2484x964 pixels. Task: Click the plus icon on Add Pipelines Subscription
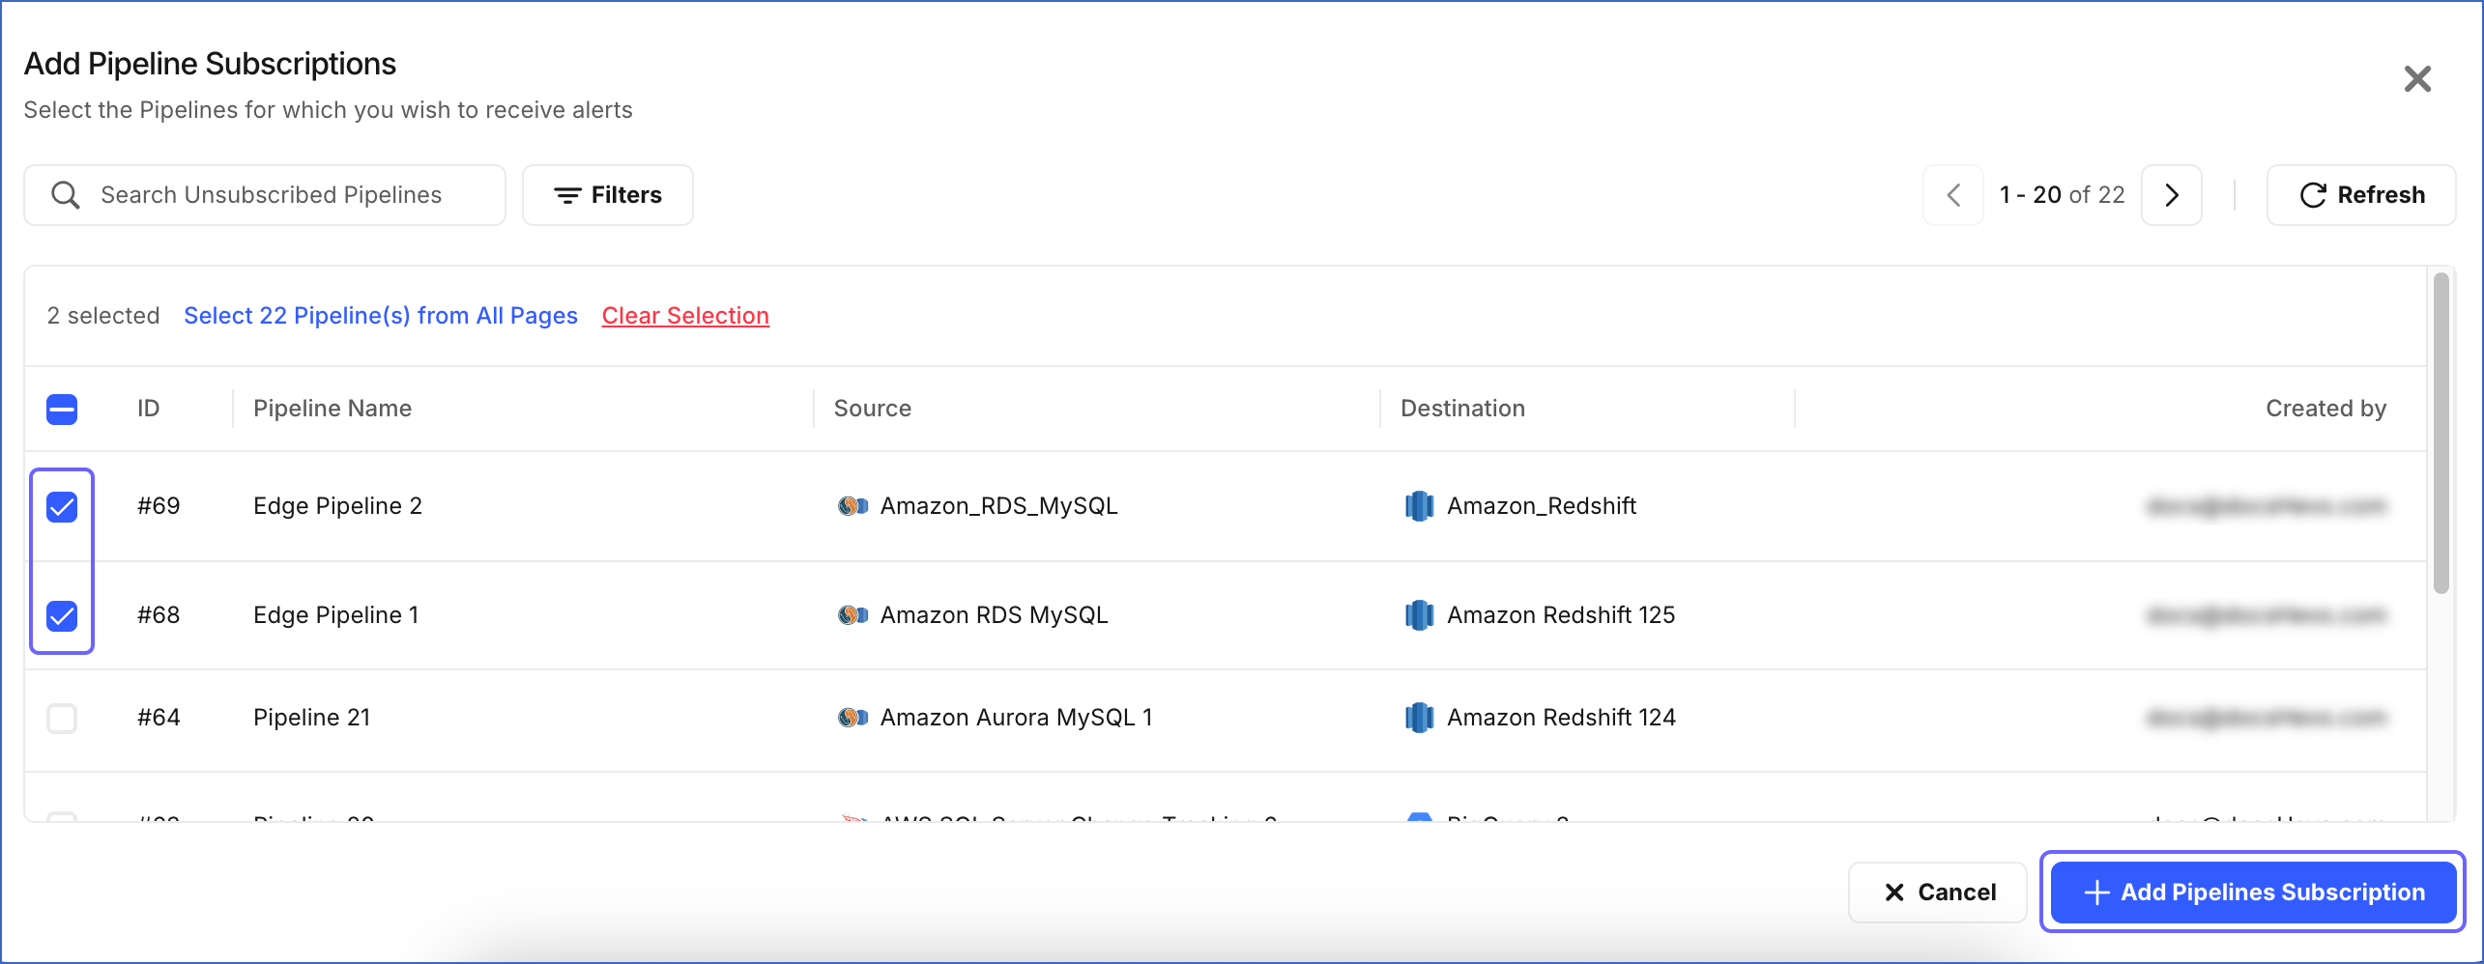(x=2095, y=892)
